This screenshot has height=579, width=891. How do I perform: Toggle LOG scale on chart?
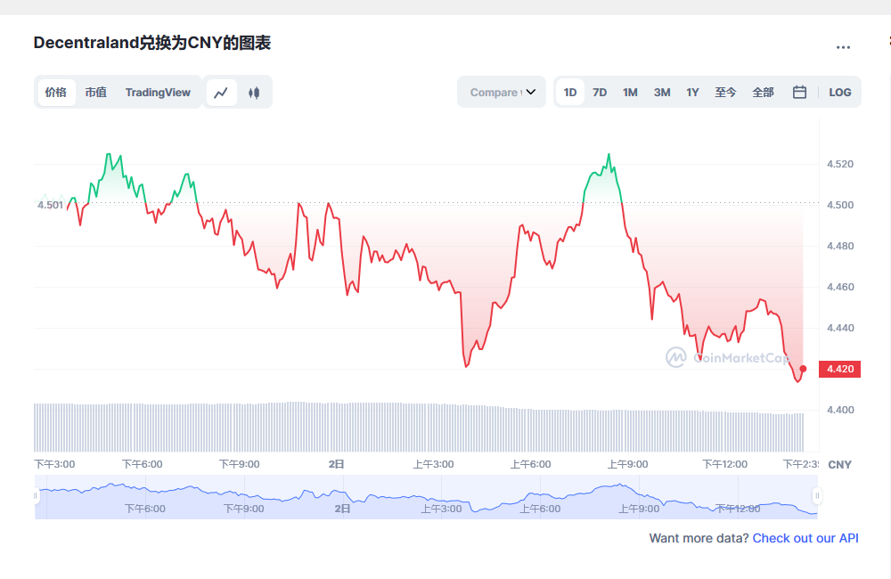coord(840,93)
